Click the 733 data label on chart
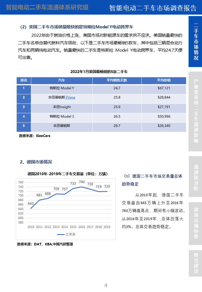Screen dimensions: 202x292 click(x=73, y=184)
